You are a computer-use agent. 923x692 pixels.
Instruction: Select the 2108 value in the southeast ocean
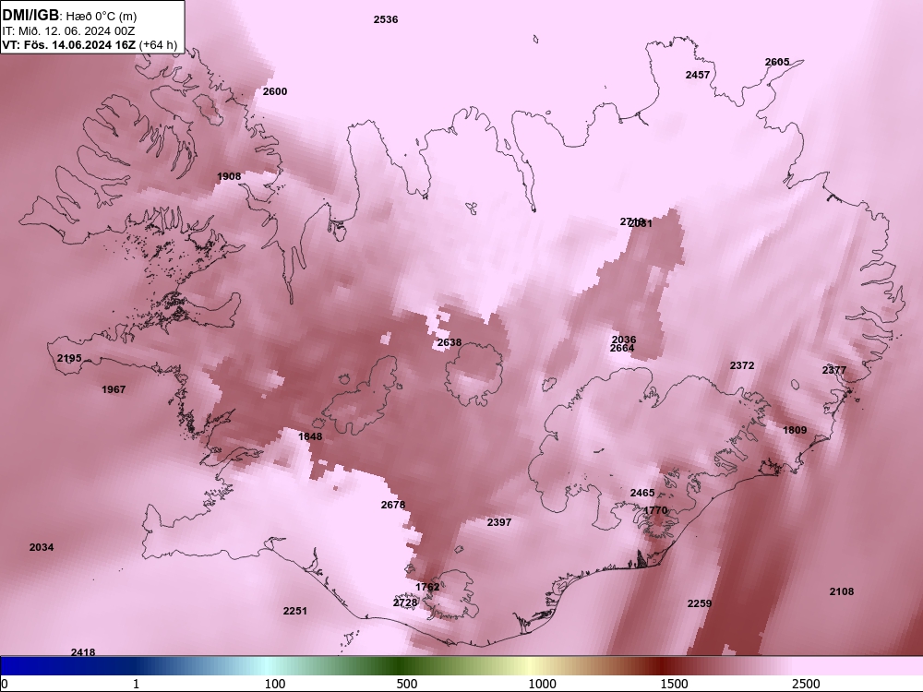[841, 591]
